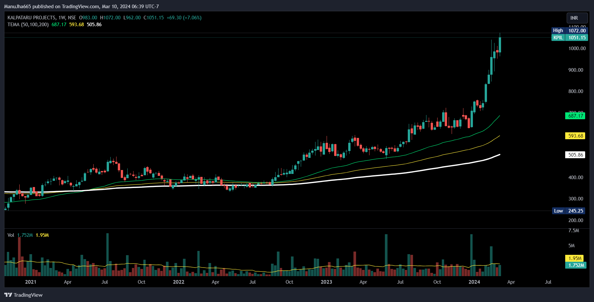Screen dimensions: 594x302
Task: Click the High 1072.00 price label
Action: click(570, 30)
